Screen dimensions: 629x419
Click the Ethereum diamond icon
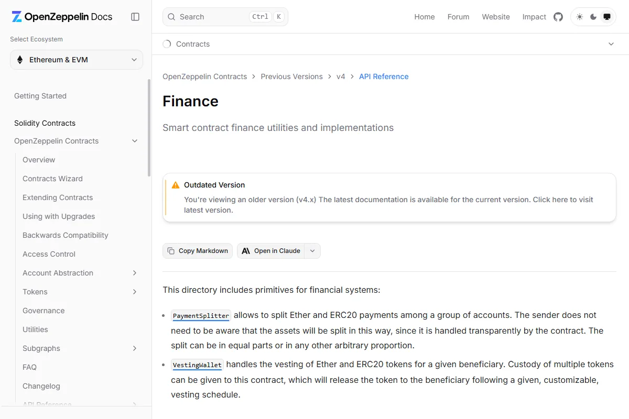point(20,60)
